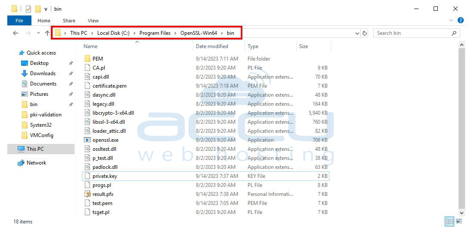Click the Properties checkmark quick access icon
The height and width of the screenshot is (232, 471).
click(x=28, y=9)
